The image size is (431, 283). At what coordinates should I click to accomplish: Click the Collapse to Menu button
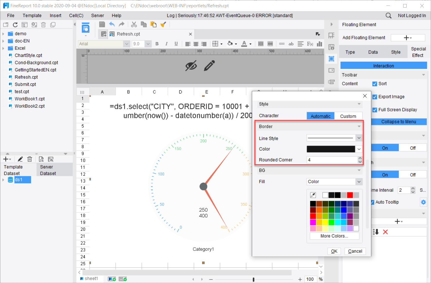pos(399,122)
